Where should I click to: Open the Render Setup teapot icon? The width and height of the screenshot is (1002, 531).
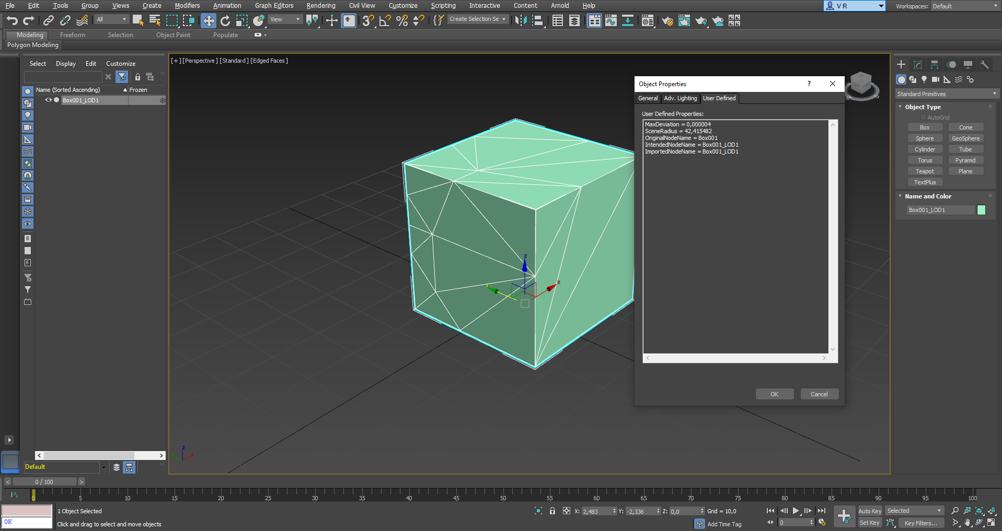667,21
